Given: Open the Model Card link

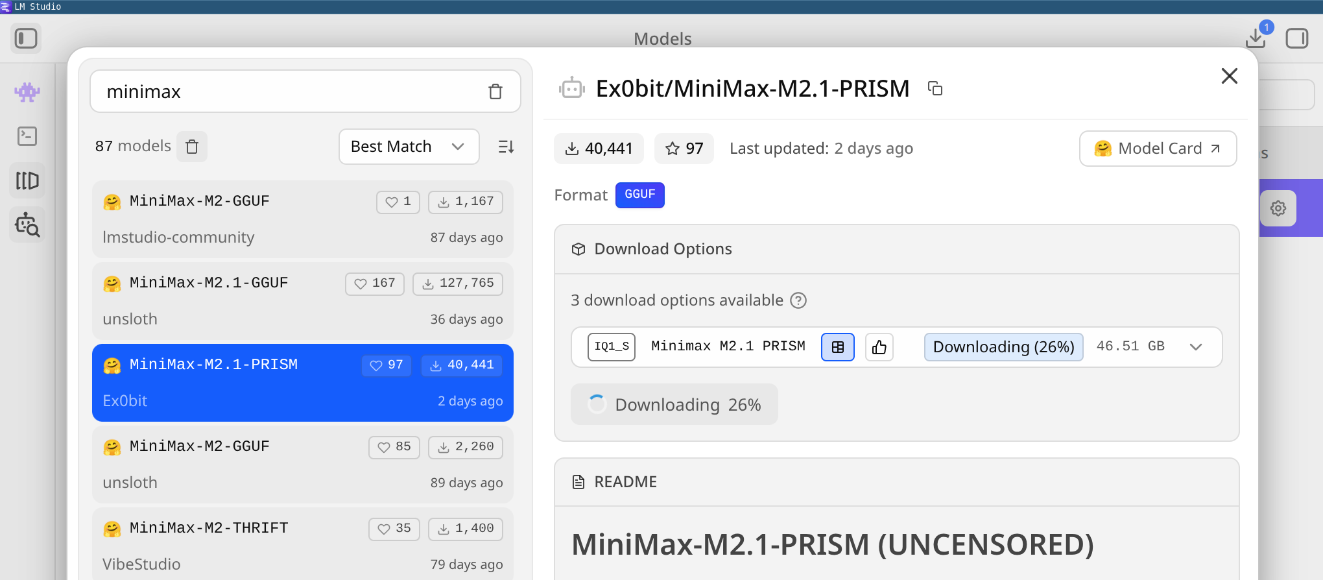Looking at the screenshot, I should 1158,149.
